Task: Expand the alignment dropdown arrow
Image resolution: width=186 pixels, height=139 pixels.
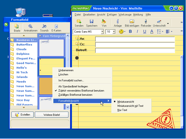Action: [x=172, y=32]
